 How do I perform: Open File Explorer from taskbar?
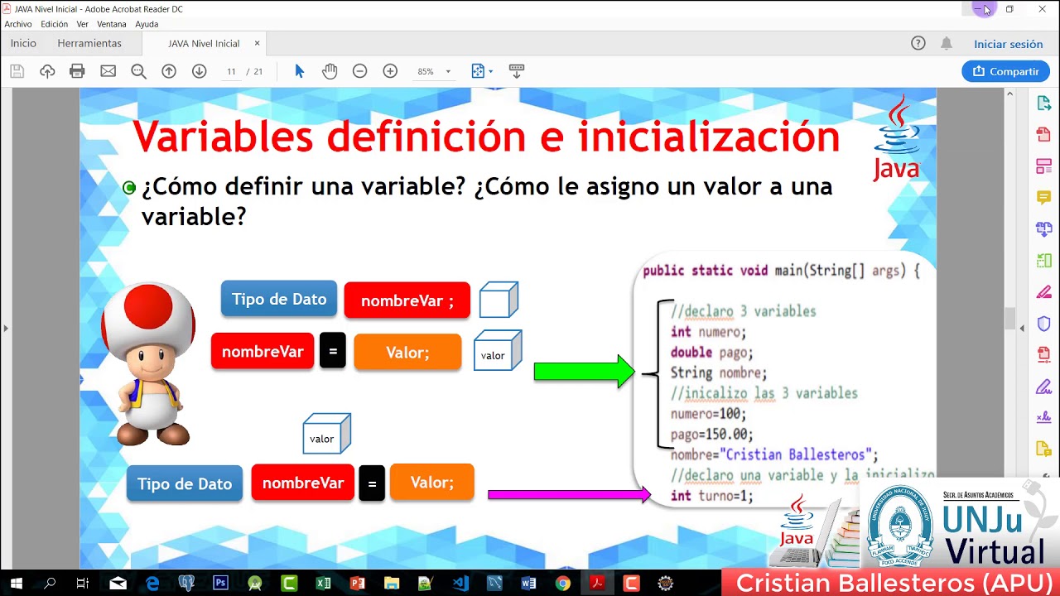tap(392, 583)
